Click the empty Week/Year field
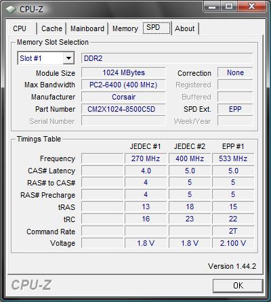 (x=235, y=121)
